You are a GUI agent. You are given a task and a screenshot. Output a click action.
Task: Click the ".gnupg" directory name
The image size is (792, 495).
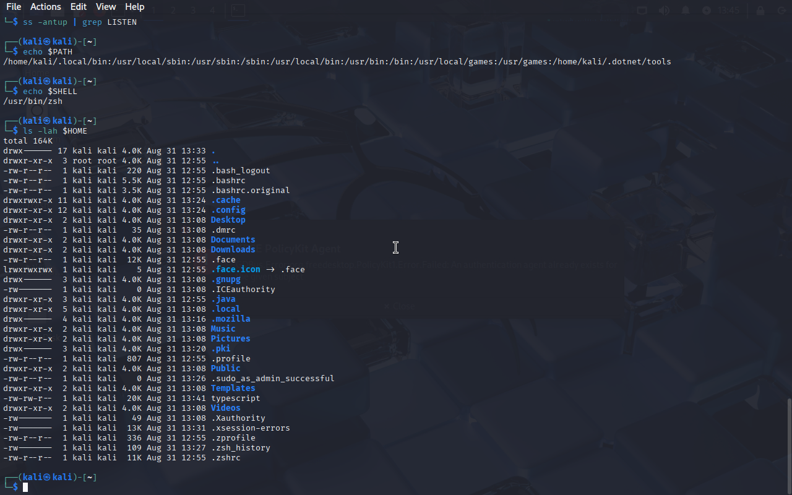tap(226, 280)
